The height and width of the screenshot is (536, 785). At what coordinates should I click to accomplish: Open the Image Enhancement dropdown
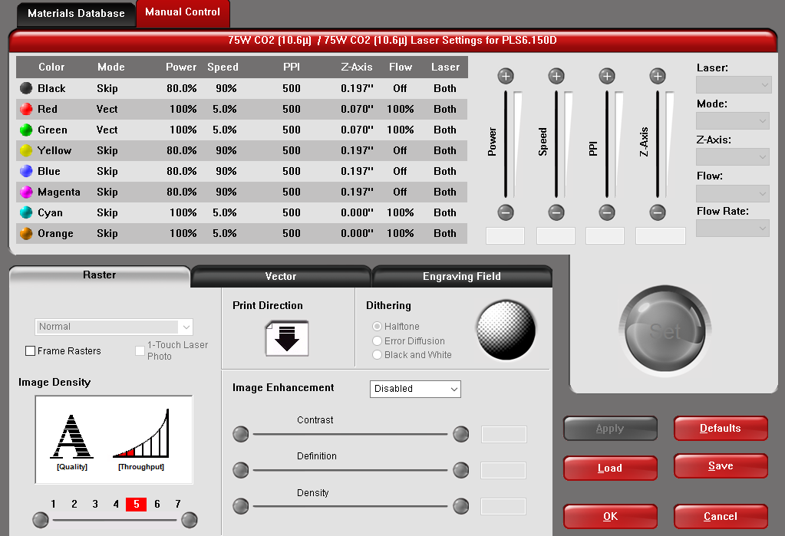[x=415, y=389]
